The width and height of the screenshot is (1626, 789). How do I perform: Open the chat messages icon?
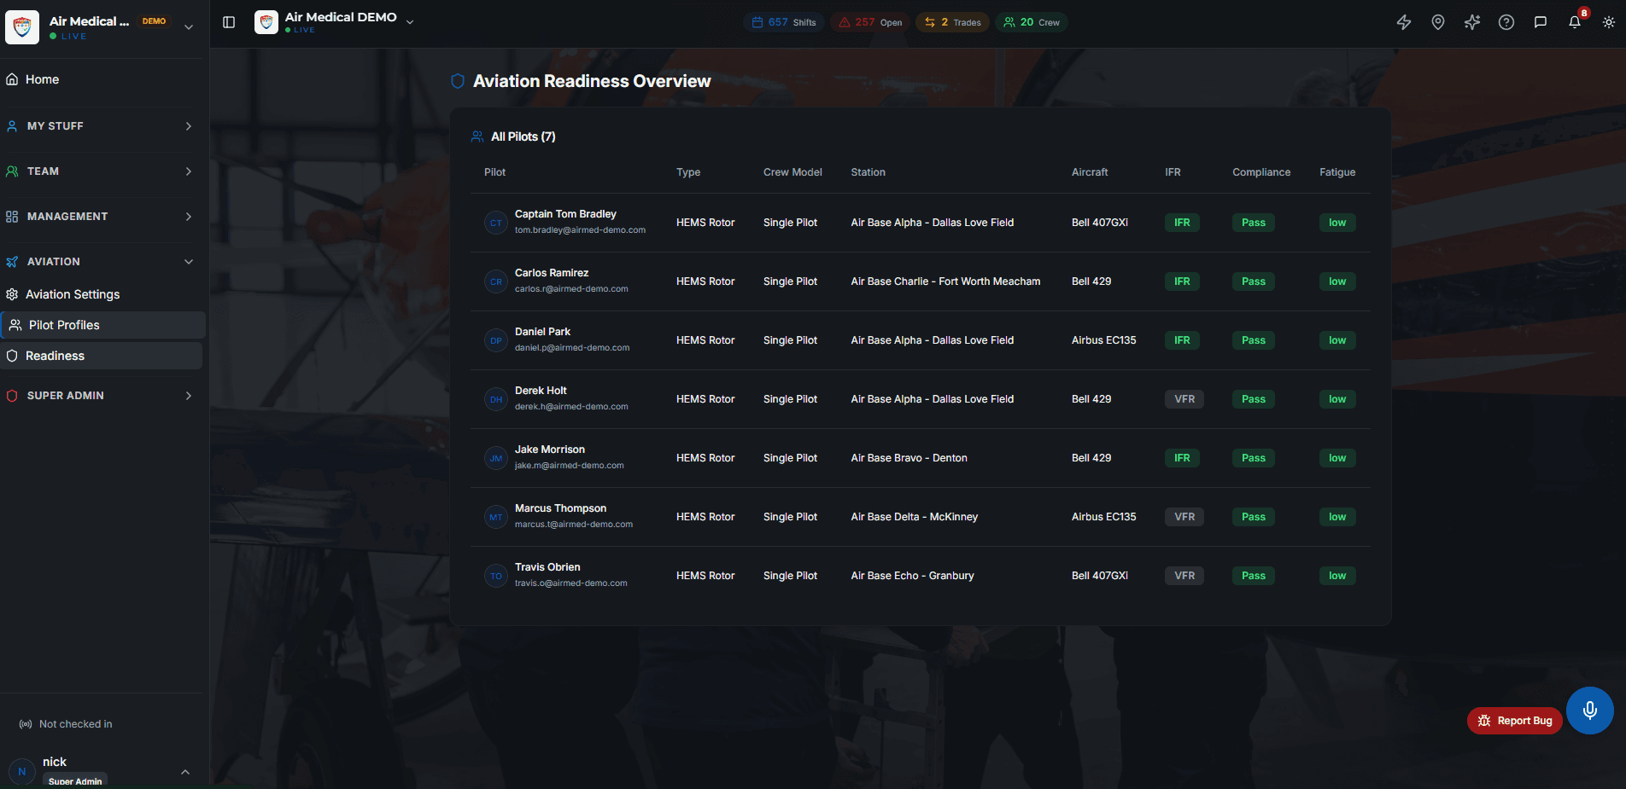point(1541,22)
